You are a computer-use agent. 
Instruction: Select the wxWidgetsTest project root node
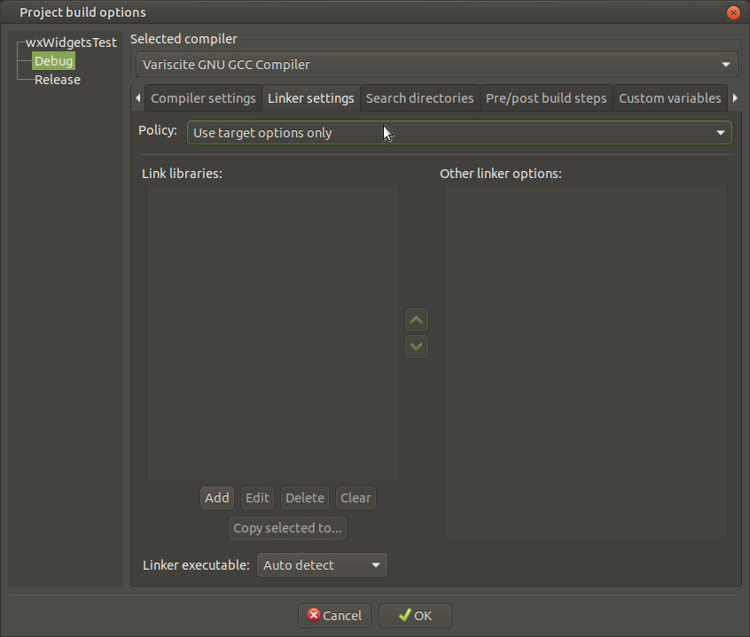[71, 43]
